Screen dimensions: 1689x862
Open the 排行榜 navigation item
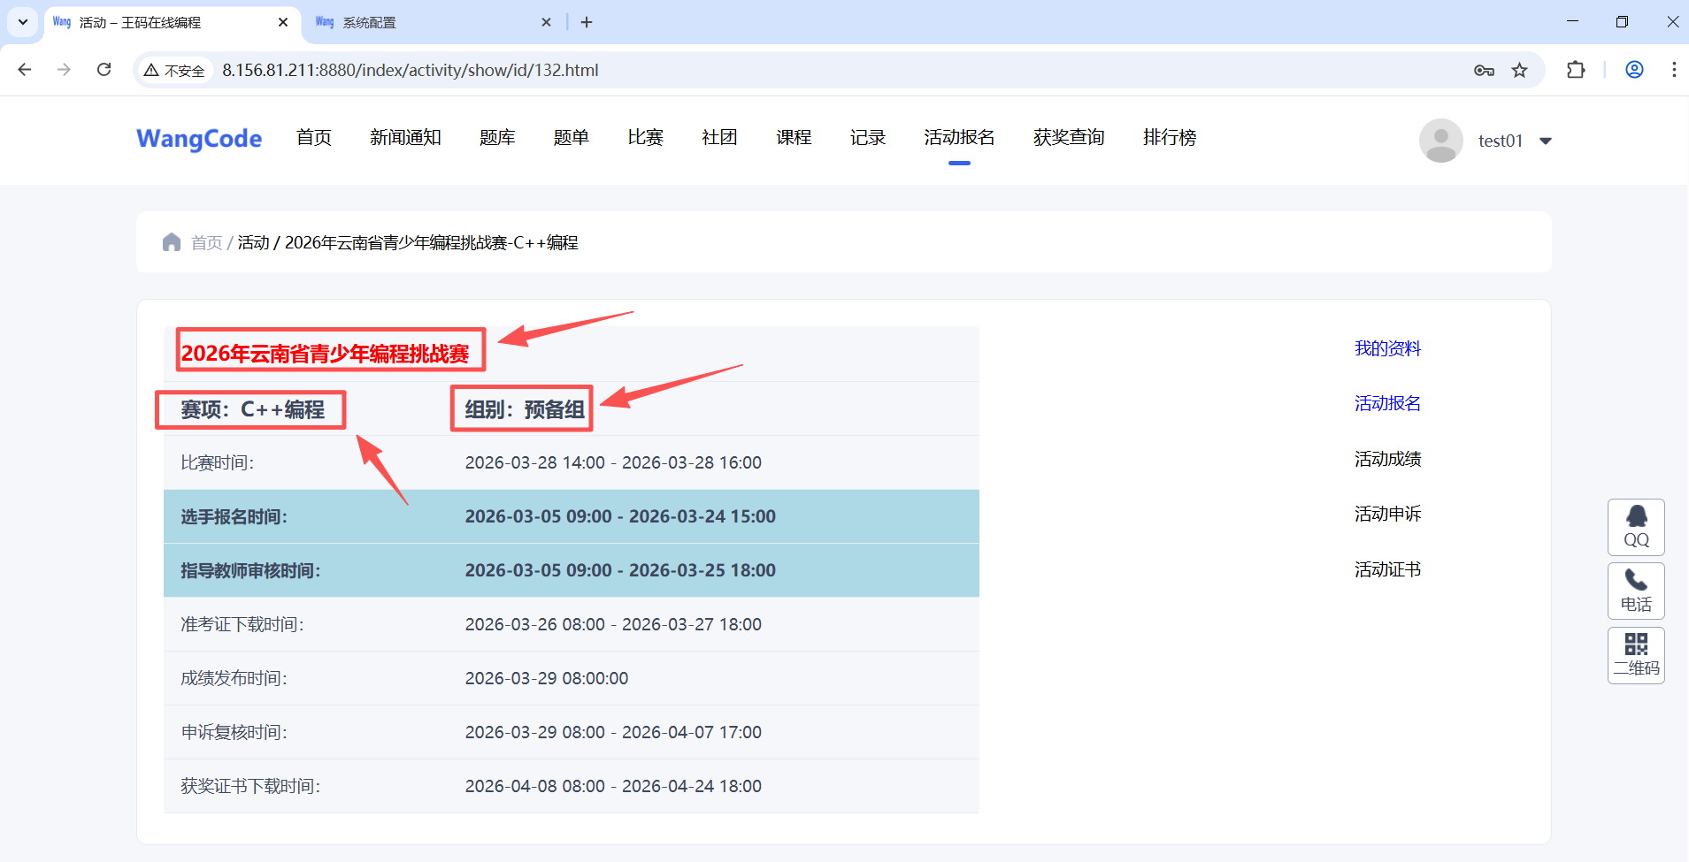[1169, 138]
